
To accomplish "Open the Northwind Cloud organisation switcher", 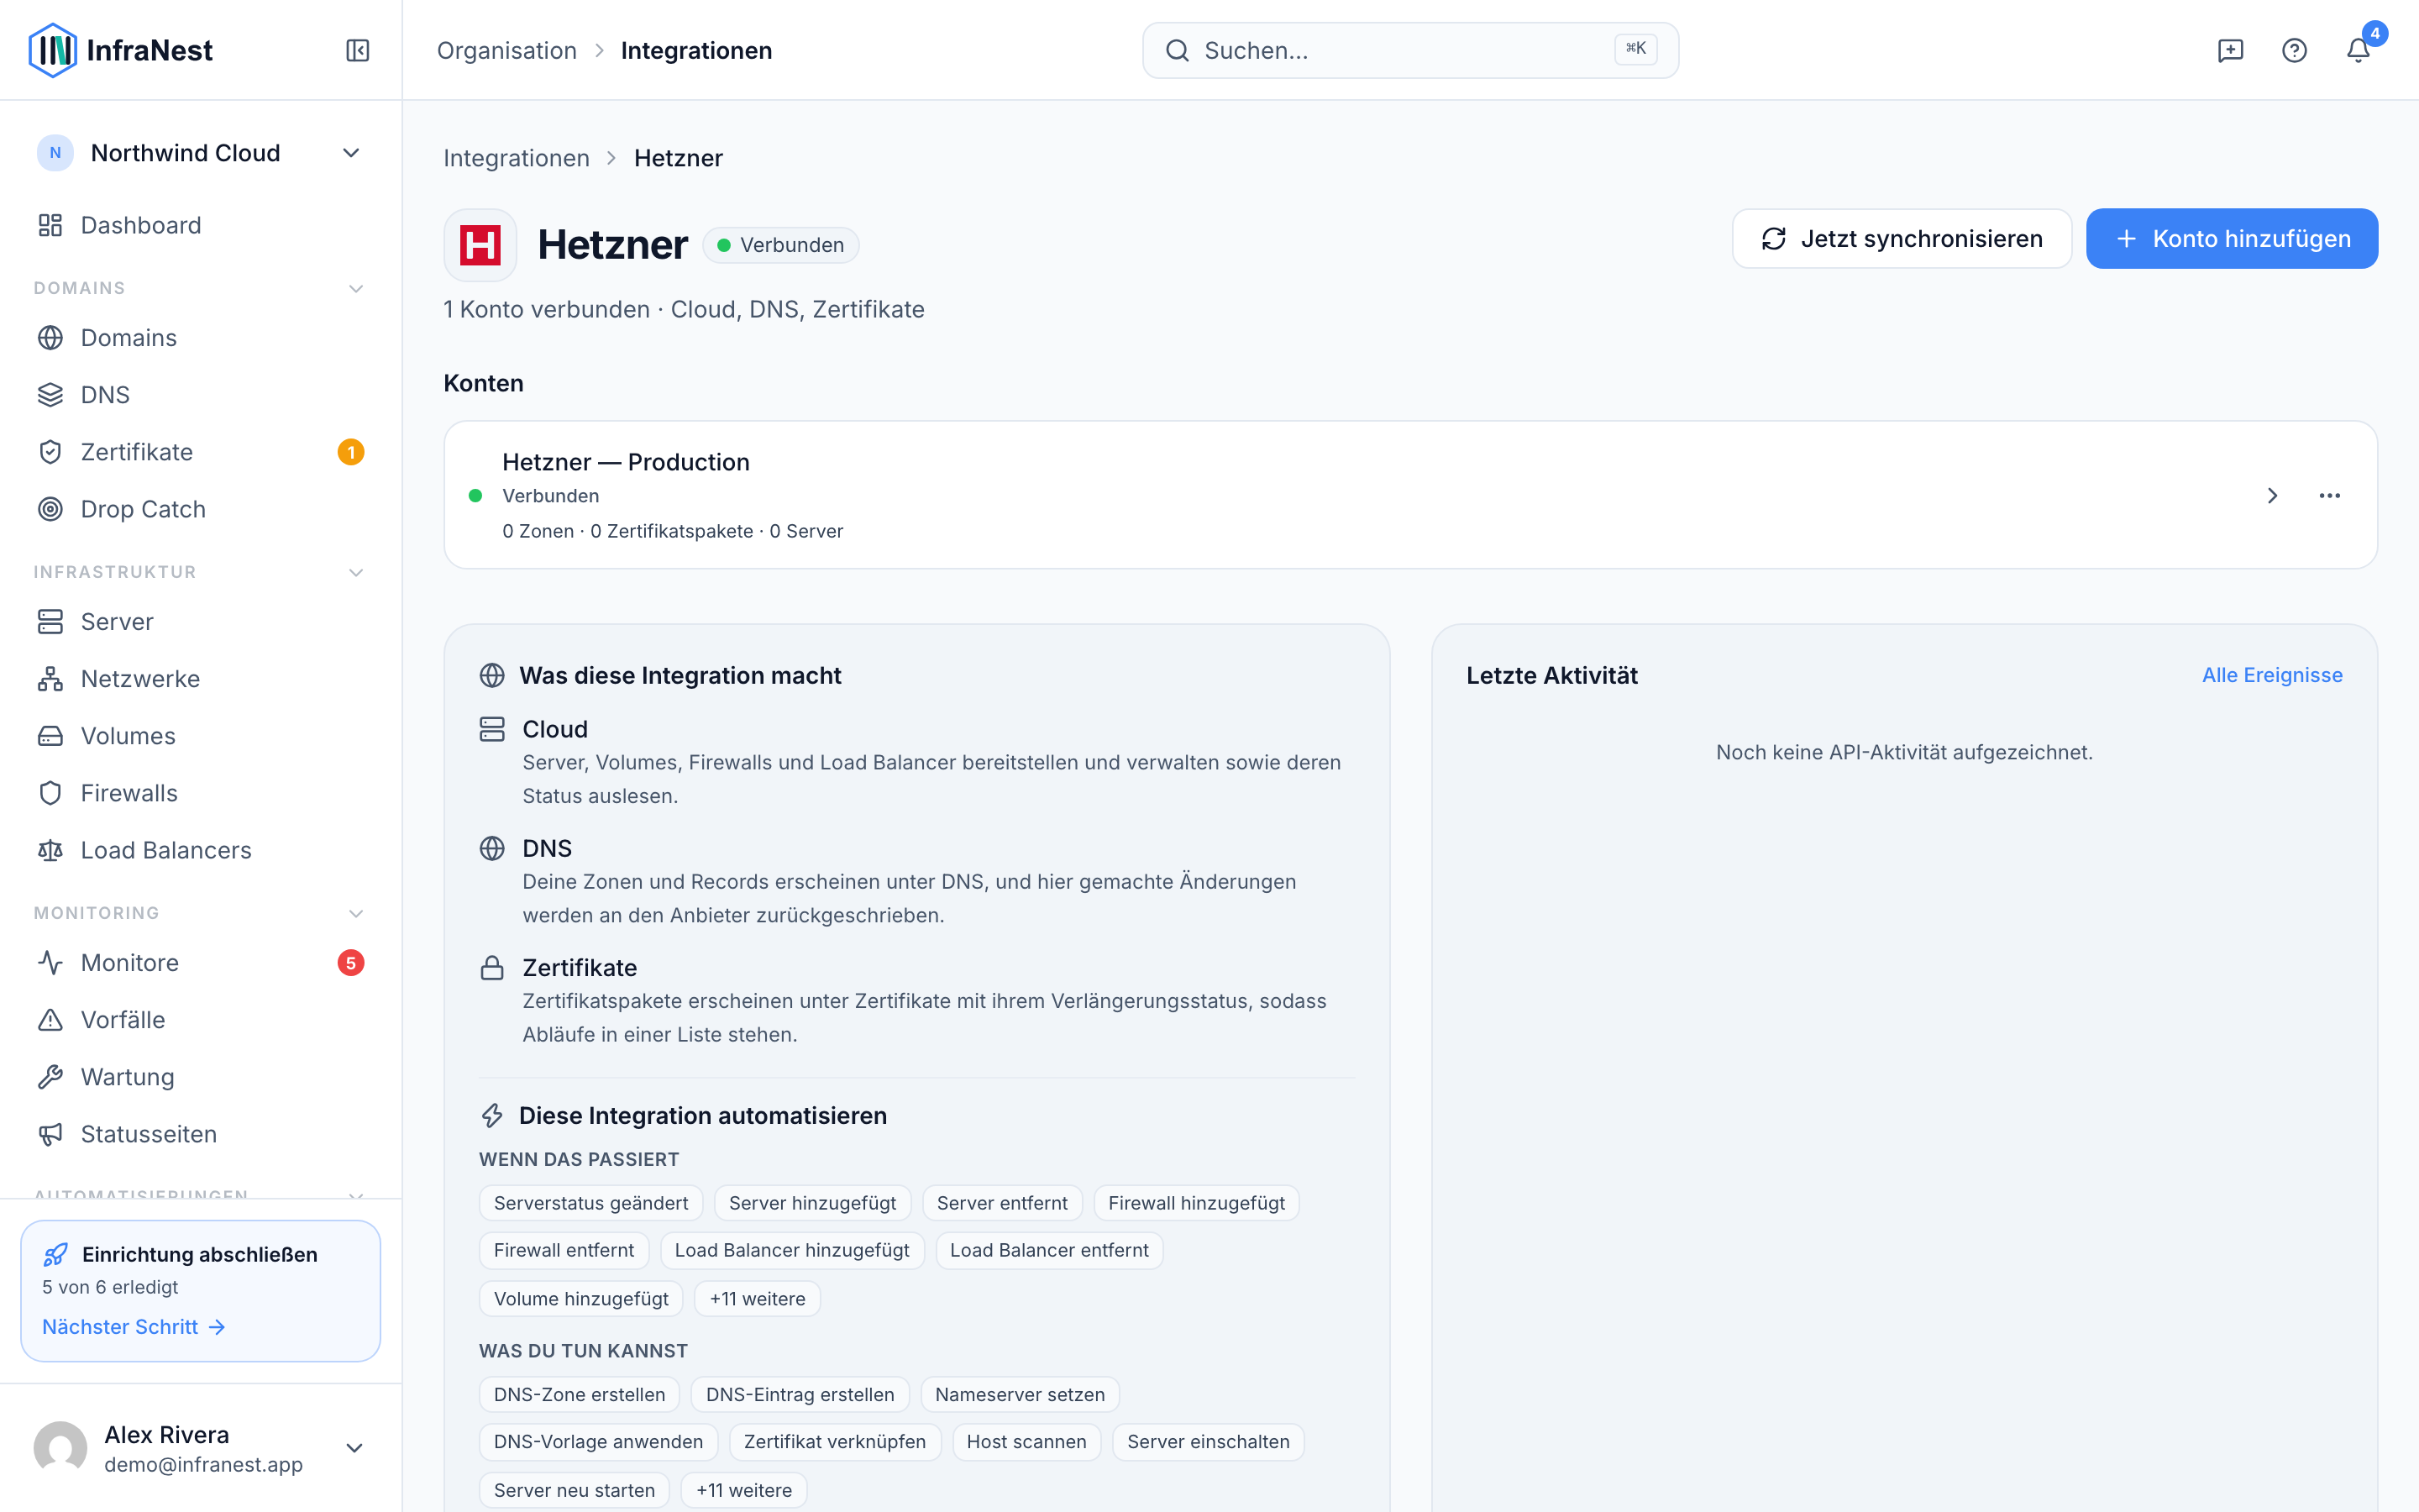I will tap(201, 153).
